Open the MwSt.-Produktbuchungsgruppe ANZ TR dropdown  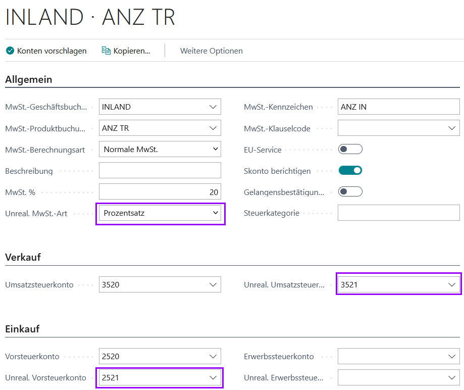point(160,128)
